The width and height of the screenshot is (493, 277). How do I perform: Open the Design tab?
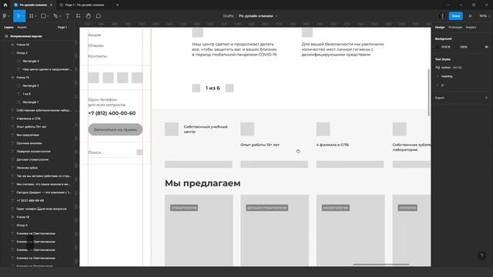(440, 28)
